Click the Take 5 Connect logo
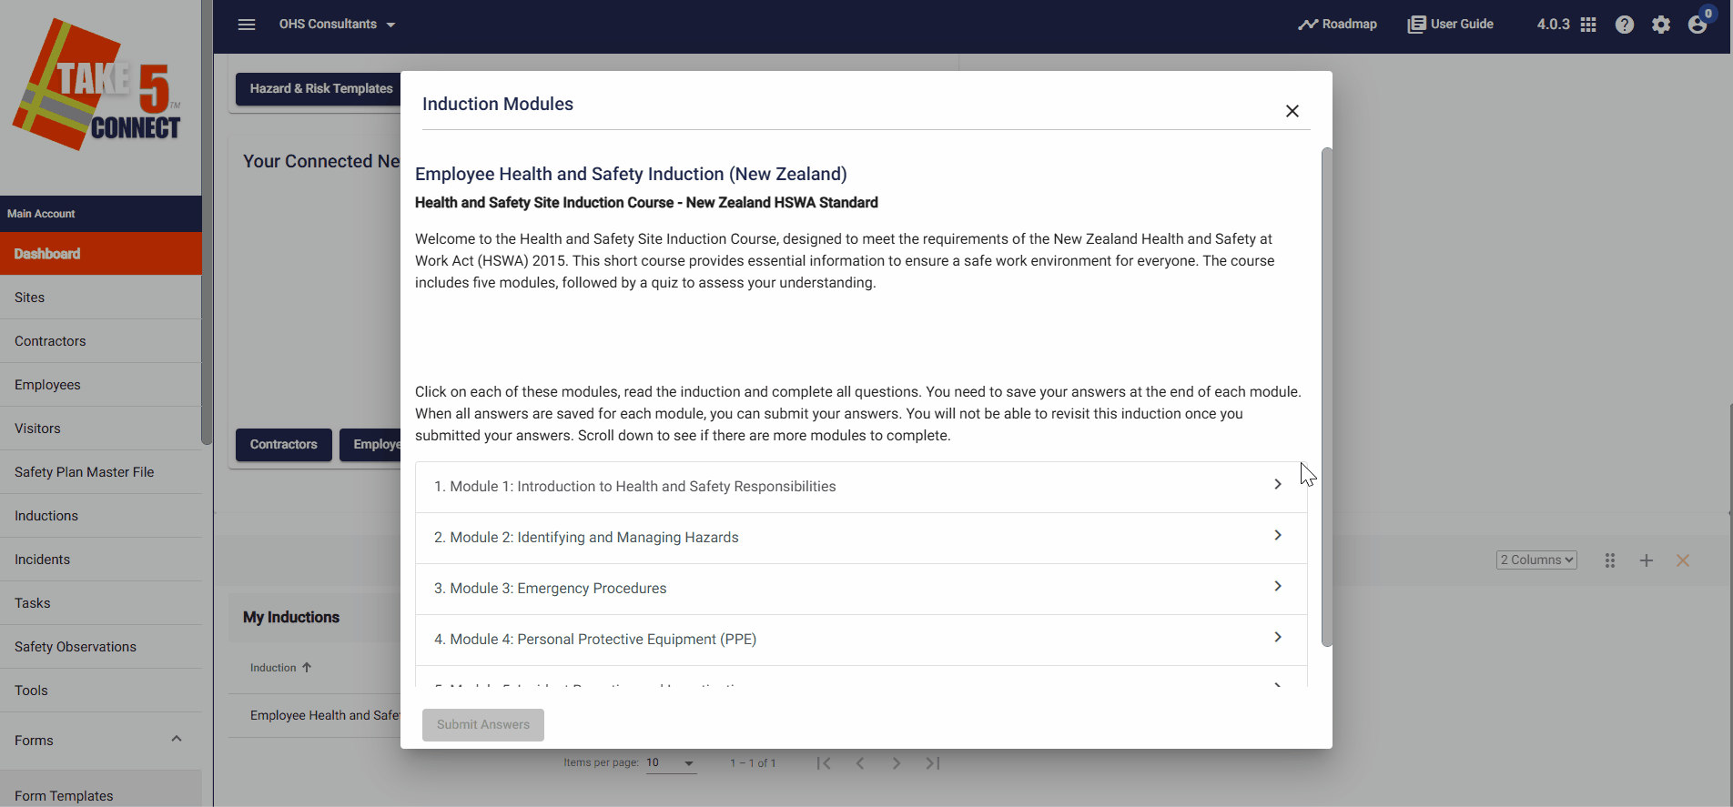 coord(98,86)
